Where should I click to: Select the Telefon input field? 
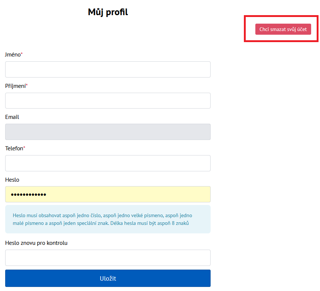[x=108, y=163]
